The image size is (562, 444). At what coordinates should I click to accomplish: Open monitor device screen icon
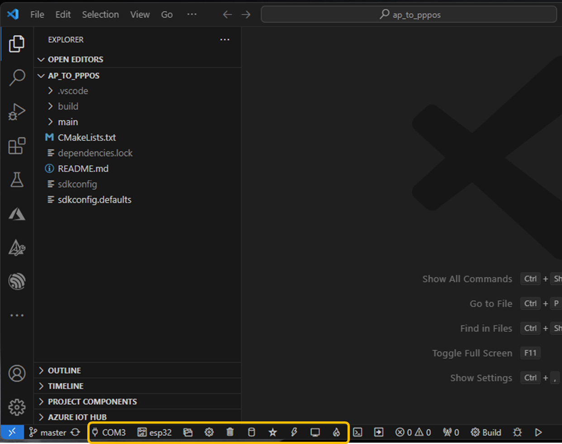(x=315, y=432)
